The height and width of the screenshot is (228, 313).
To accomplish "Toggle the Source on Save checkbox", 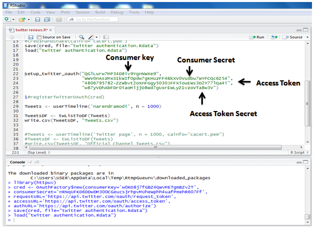I will click(40, 37).
